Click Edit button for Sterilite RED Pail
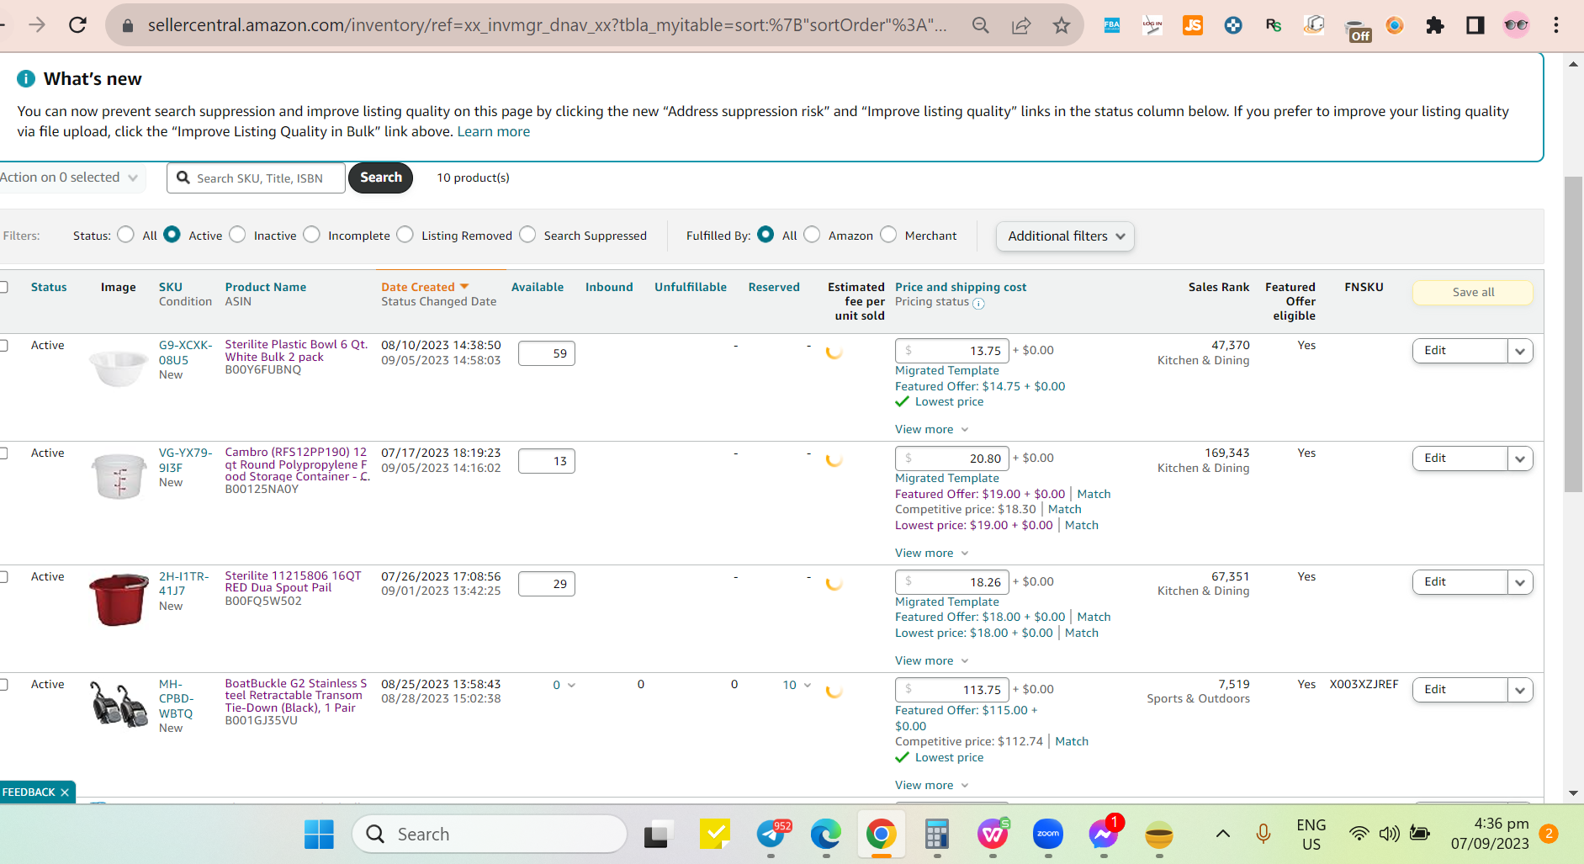 (1460, 582)
